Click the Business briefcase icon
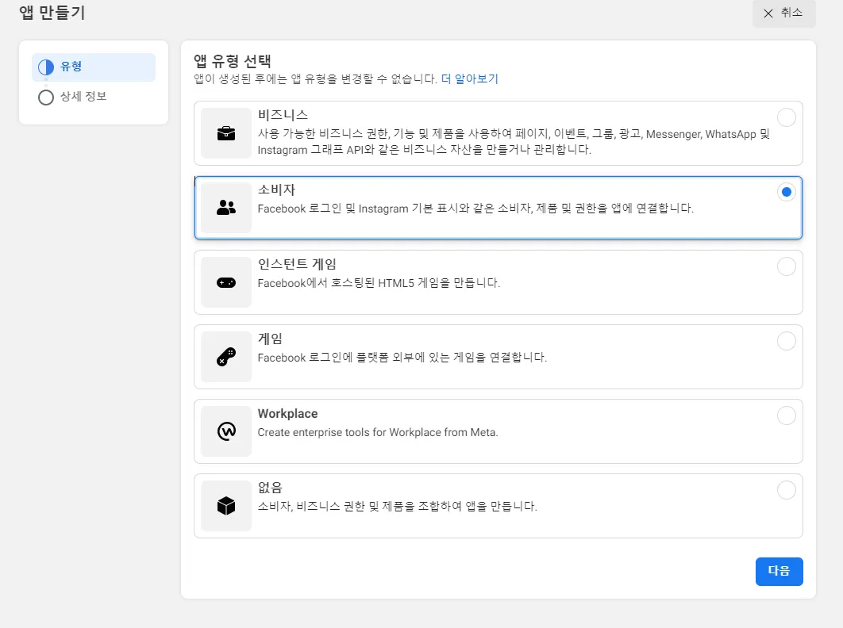Screen dimensions: 843x628 pyautogui.click(x=226, y=133)
